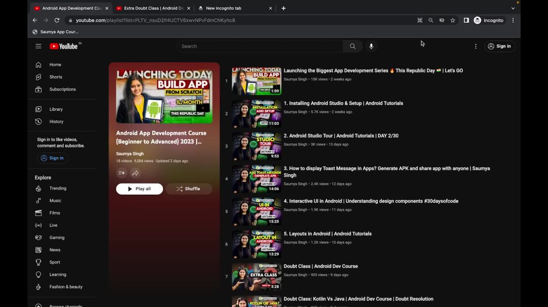Activate voice search microphone
548x307 pixels.
pyautogui.click(x=371, y=46)
